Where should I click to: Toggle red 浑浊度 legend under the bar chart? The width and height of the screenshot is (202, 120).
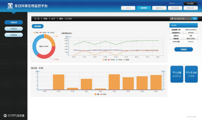click(103, 94)
